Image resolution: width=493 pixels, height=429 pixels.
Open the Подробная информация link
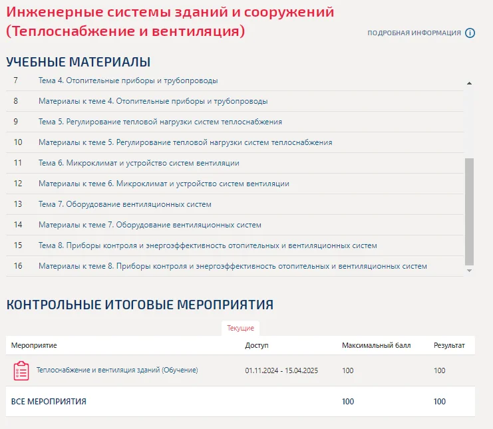(414, 33)
